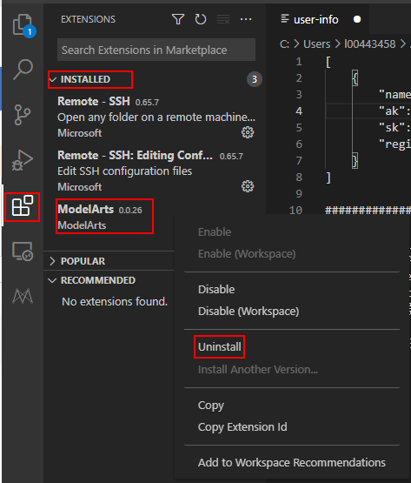Open the Explorer view in the activity bar
The image size is (411, 483).
click(x=23, y=25)
